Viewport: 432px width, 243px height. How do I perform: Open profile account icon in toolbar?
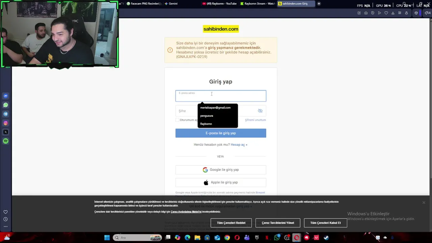406,13
